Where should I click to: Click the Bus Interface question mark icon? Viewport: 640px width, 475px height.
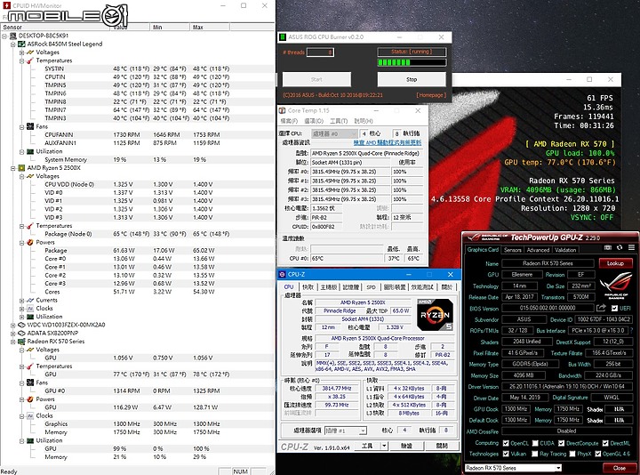(631, 330)
